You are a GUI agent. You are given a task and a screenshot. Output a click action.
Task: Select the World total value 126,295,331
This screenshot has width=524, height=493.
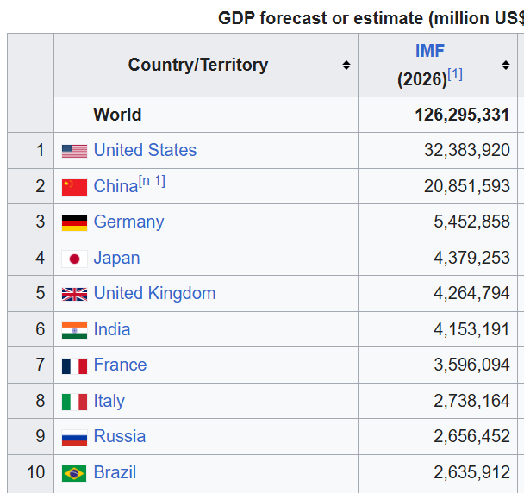click(x=462, y=115)
